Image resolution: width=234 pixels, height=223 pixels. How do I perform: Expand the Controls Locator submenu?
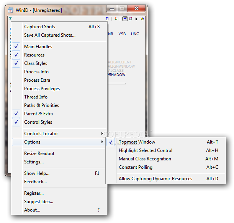coord(59,134)
